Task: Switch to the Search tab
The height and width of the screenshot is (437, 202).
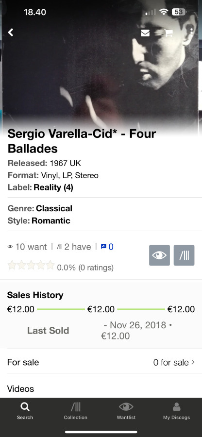Action: (x=25, y=411)
